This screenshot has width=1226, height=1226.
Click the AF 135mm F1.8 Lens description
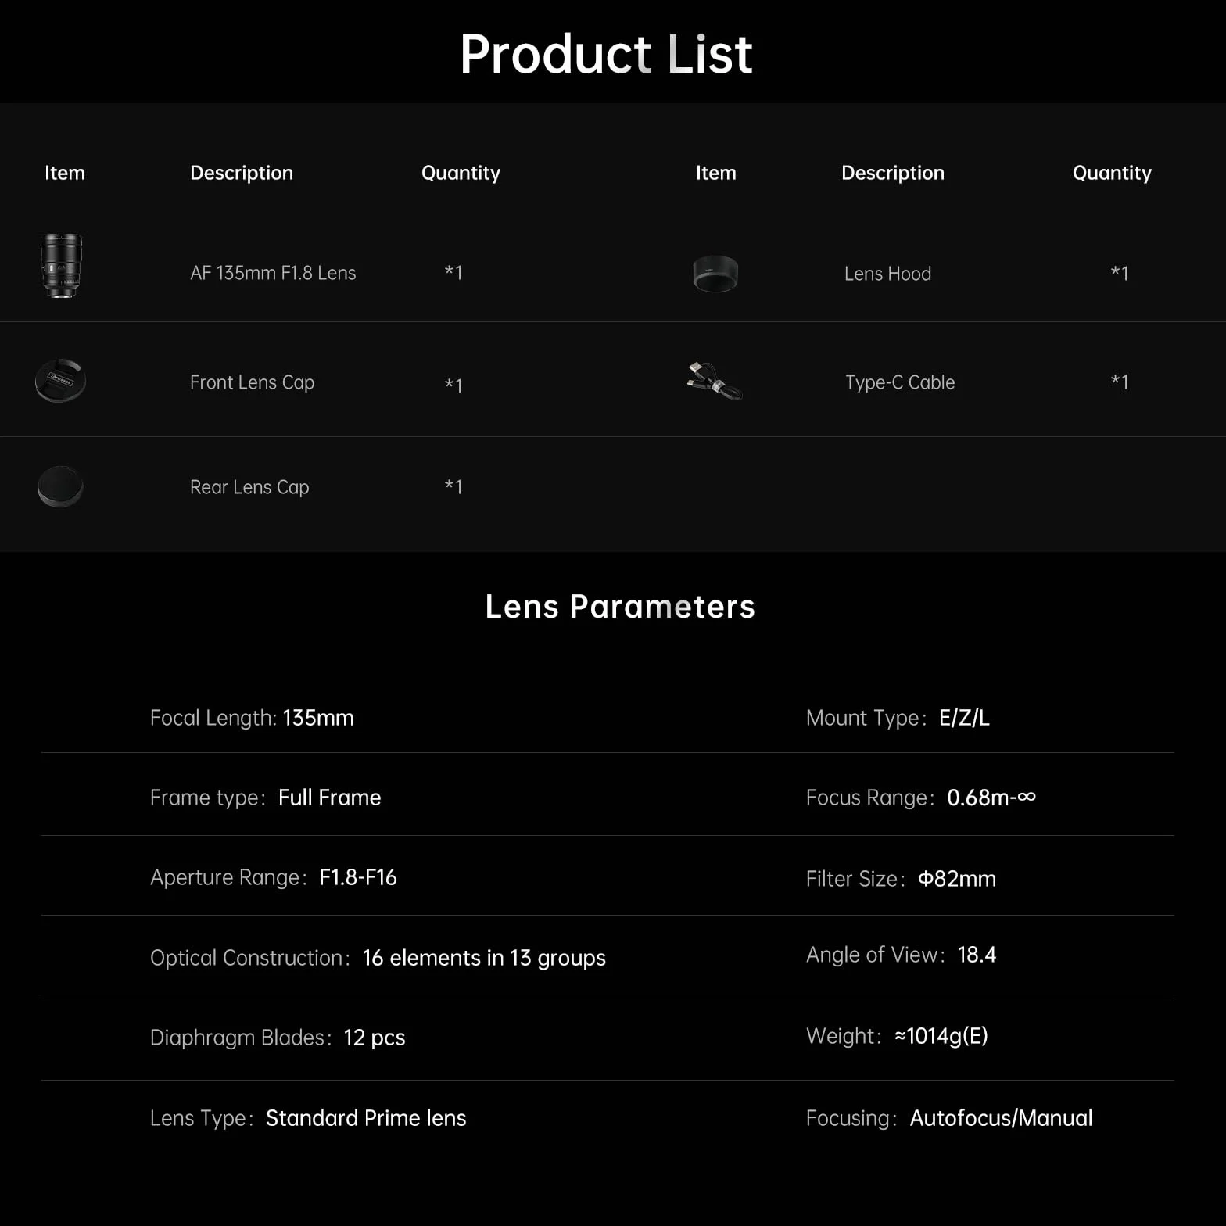point(273,273)
